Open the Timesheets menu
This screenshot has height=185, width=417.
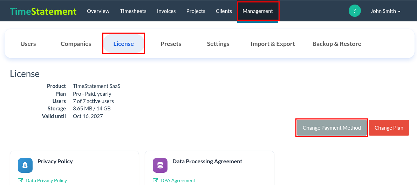(x=133, y=11)
